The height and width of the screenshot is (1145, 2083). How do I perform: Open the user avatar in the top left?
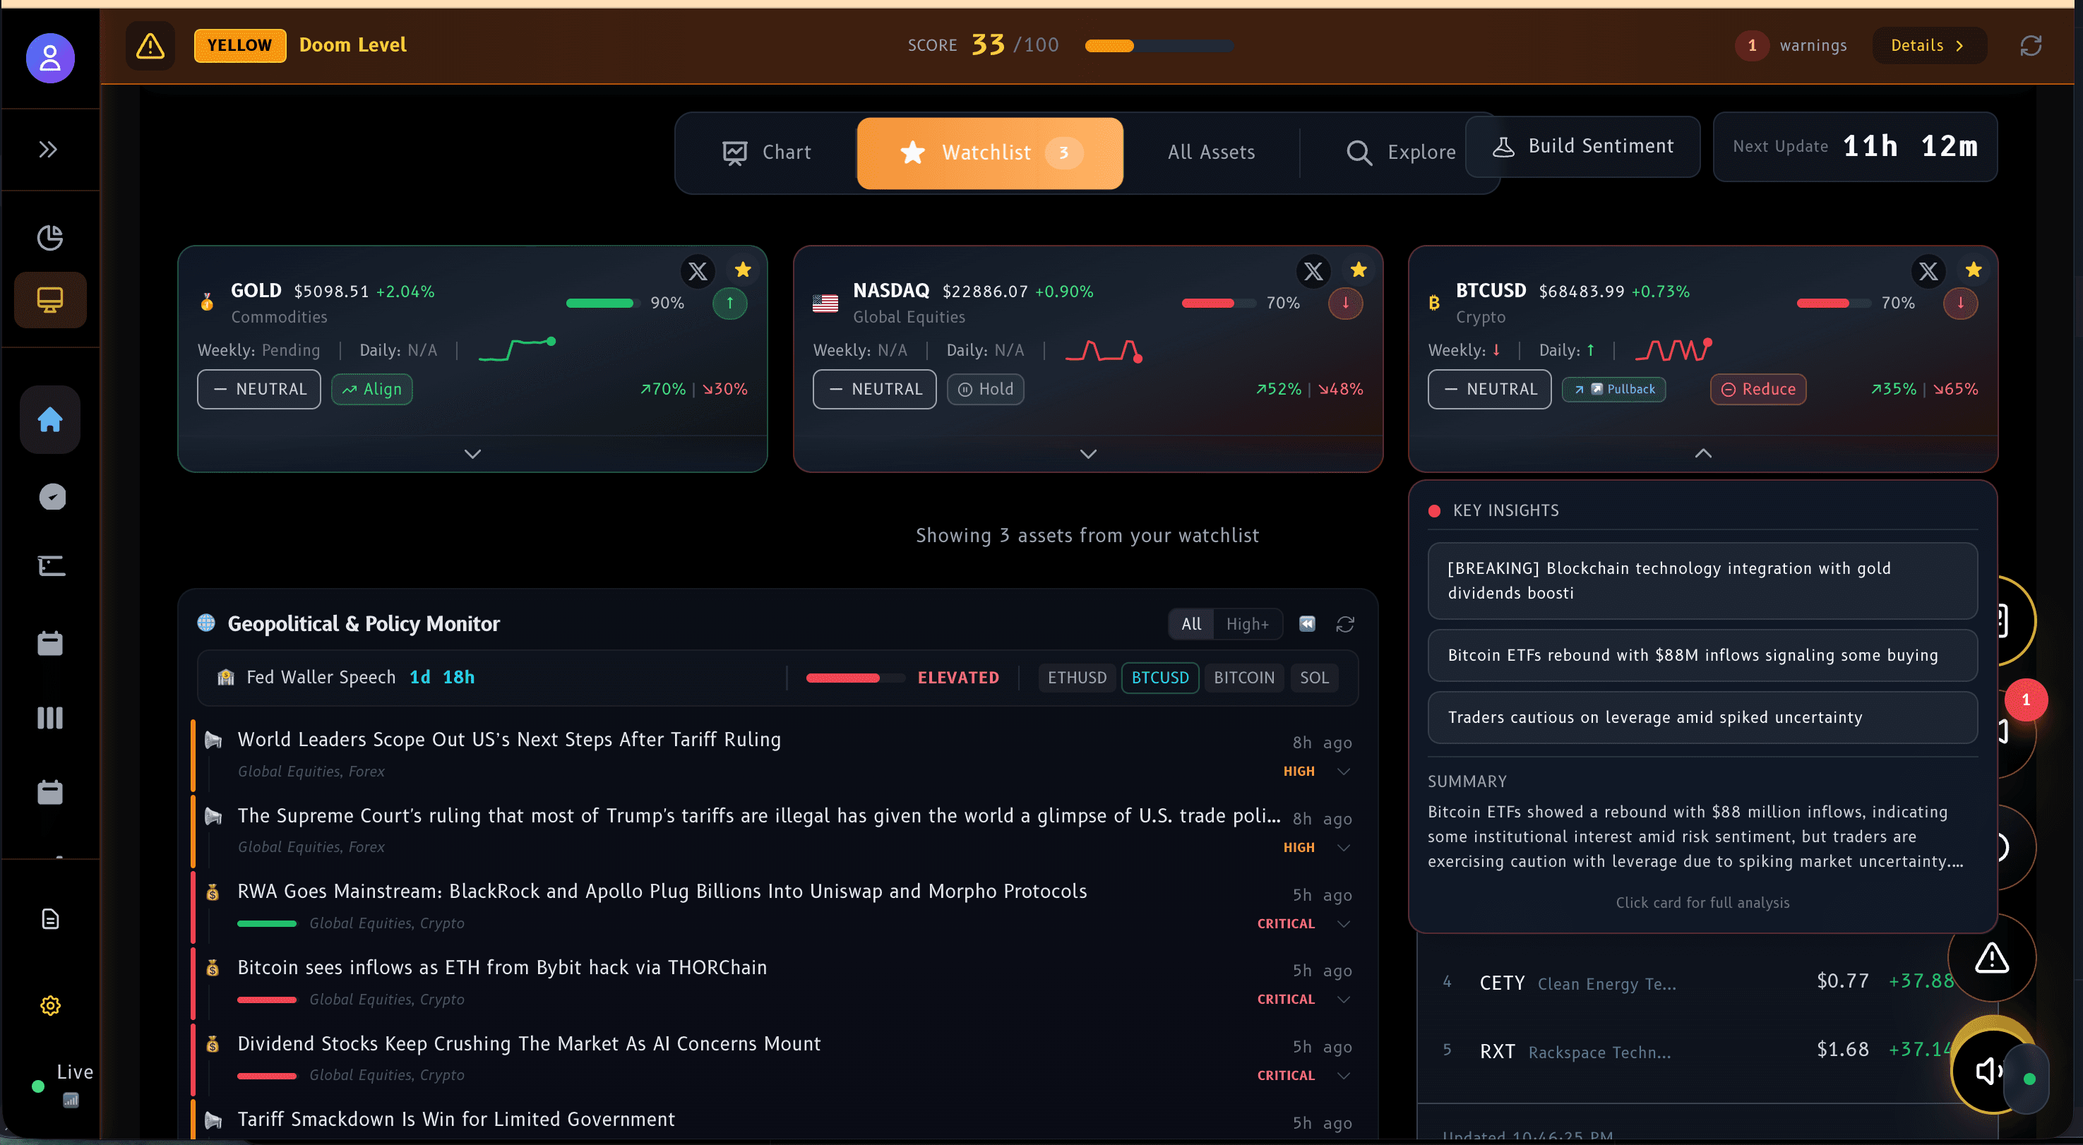pyautogui.click(x=50, y=58)
